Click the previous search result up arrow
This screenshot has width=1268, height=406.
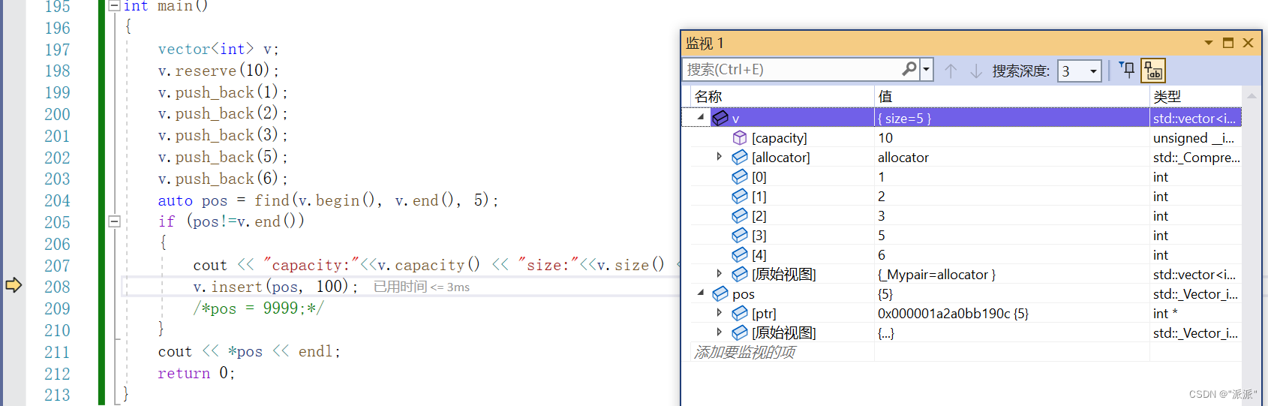pyautogui.click(x=951, y=71)
